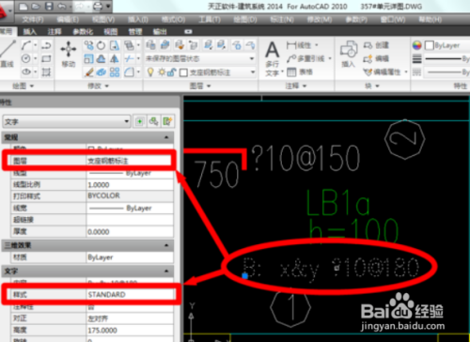Switch to the 管理 ribbon tab
This screenshot has width=470, height=342.
pos(135,32)
